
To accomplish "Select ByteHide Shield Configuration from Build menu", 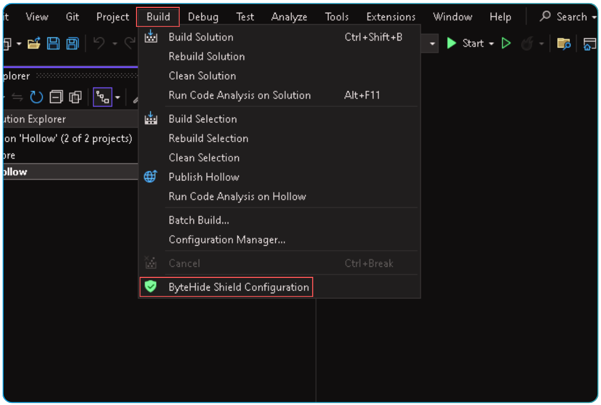I will [x=238, y=287].
